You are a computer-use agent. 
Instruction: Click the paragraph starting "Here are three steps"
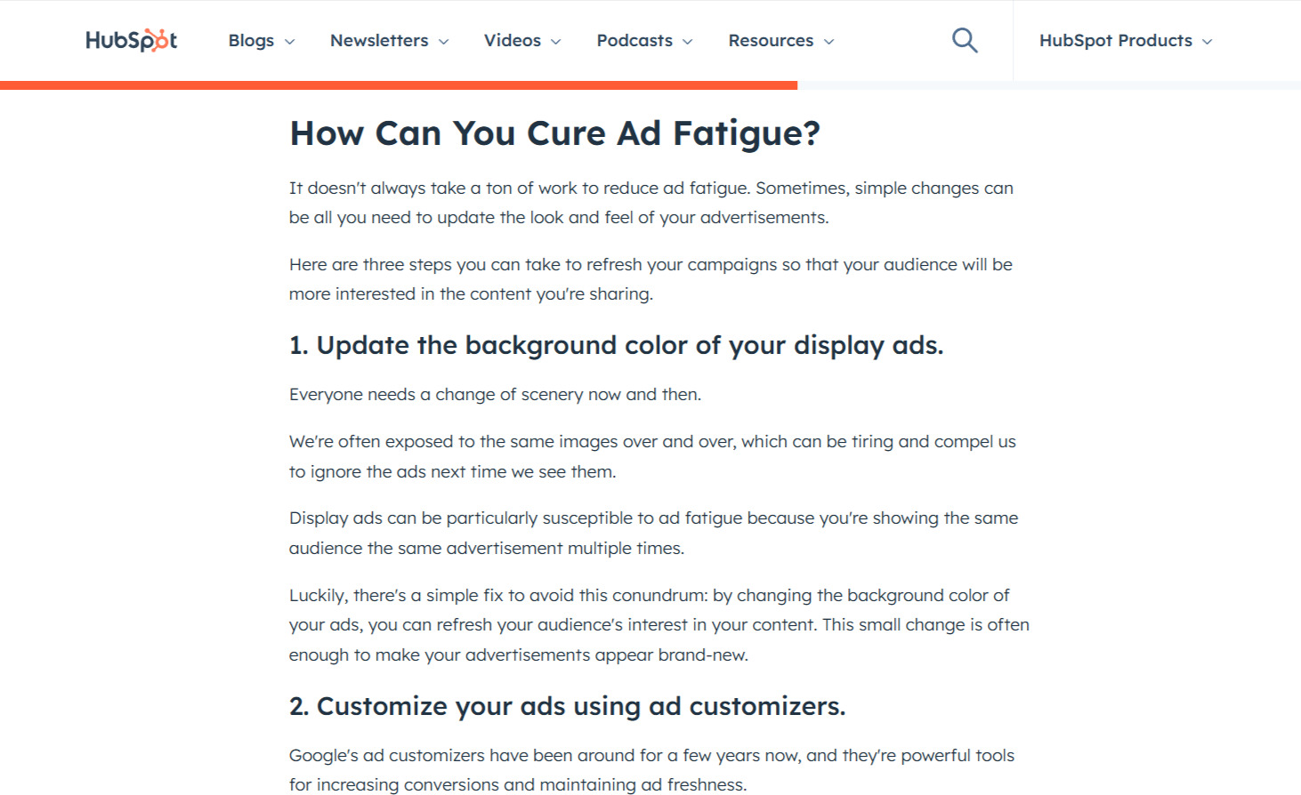tap(650, 279)
